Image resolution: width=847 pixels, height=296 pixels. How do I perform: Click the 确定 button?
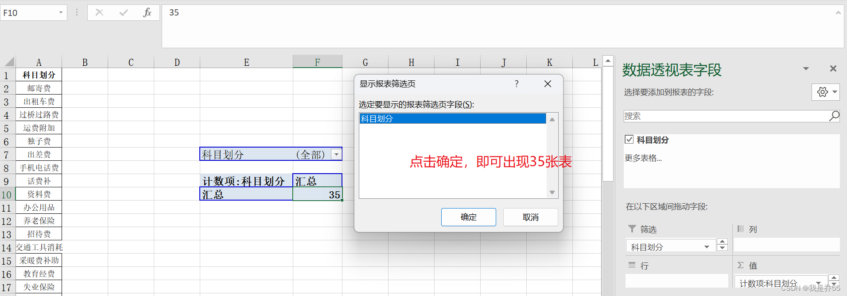(x=468, y=217)
